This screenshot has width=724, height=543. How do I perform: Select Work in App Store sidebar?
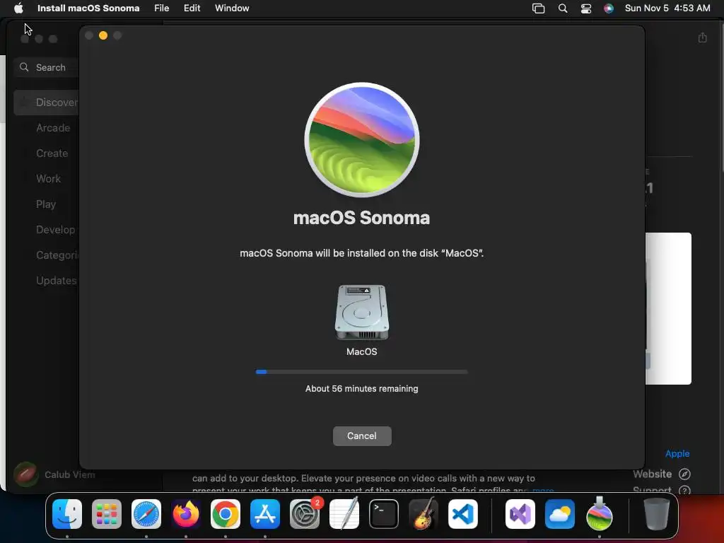click(x=49, y=179)
